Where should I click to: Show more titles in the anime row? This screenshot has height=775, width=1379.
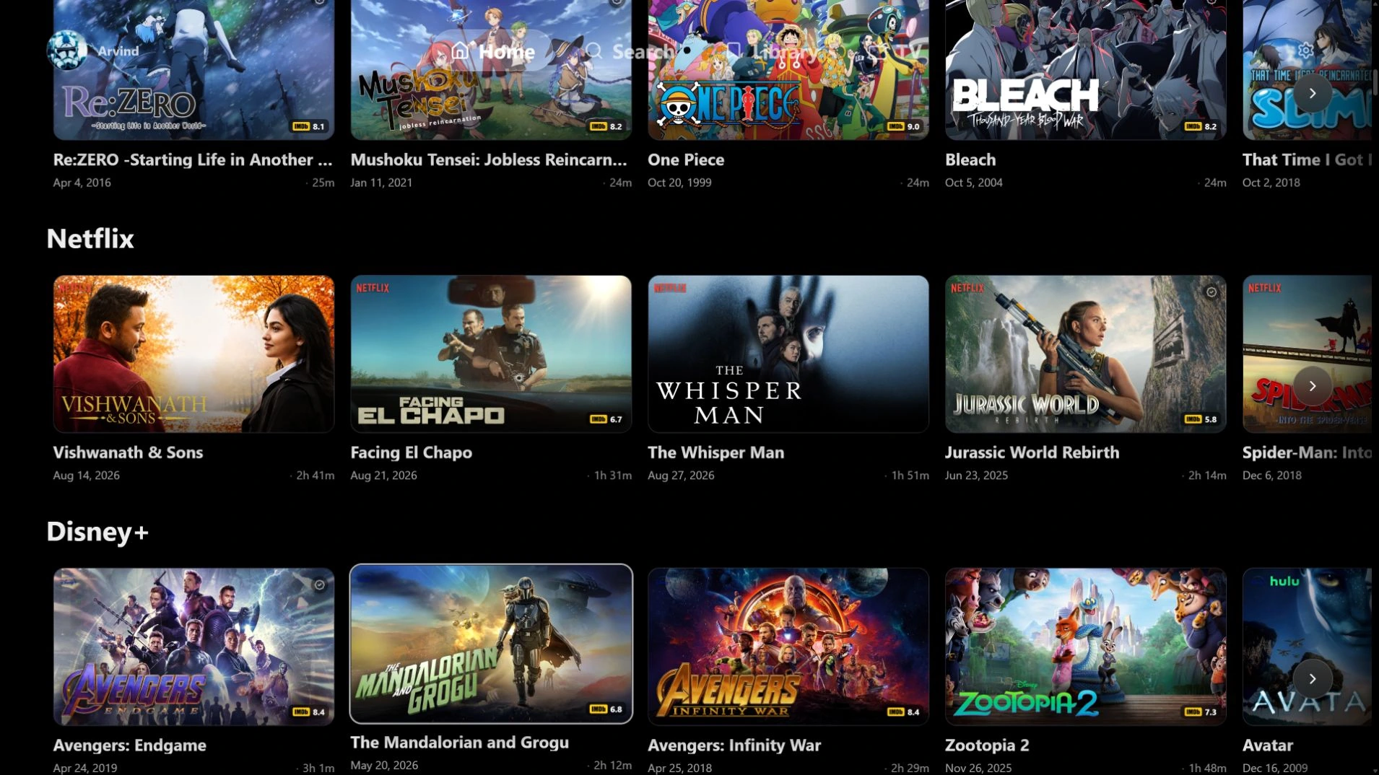tap(1312, 93)
